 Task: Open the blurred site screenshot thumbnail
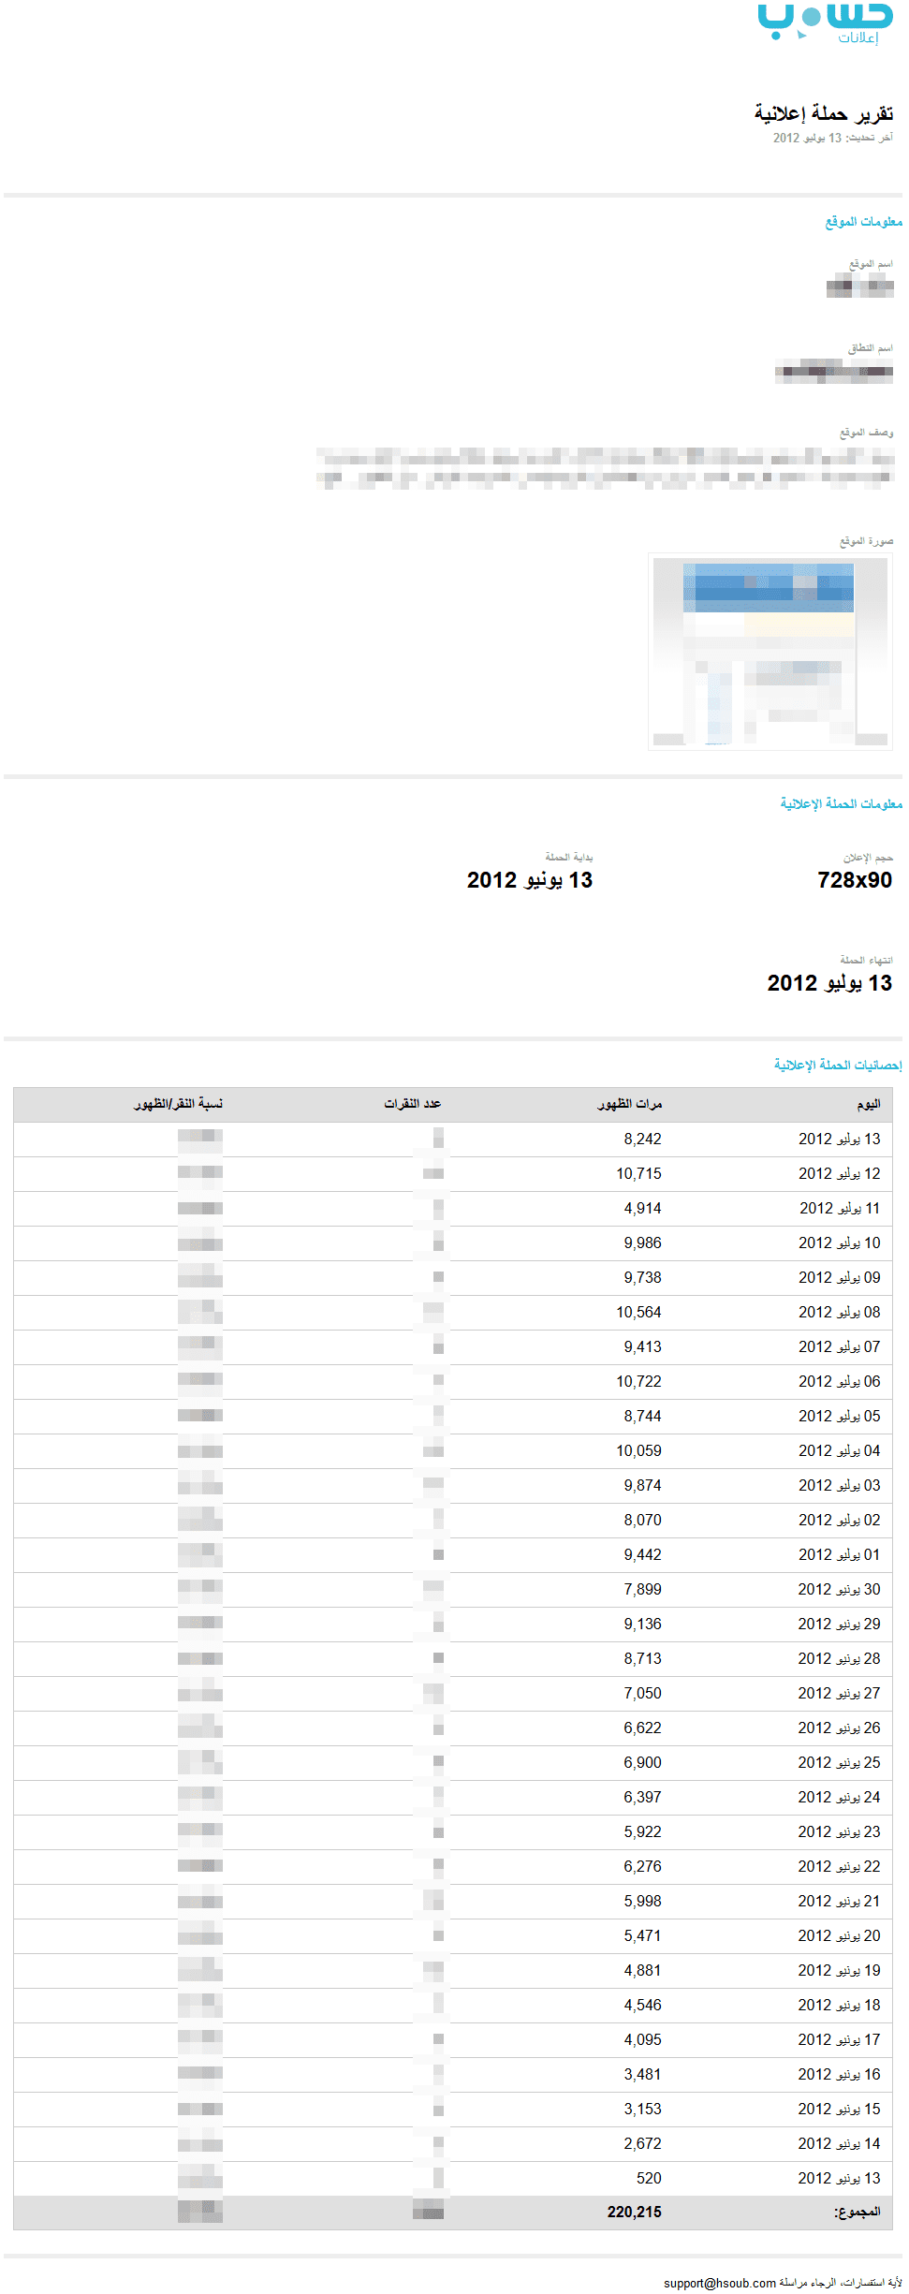click(770, 651)
